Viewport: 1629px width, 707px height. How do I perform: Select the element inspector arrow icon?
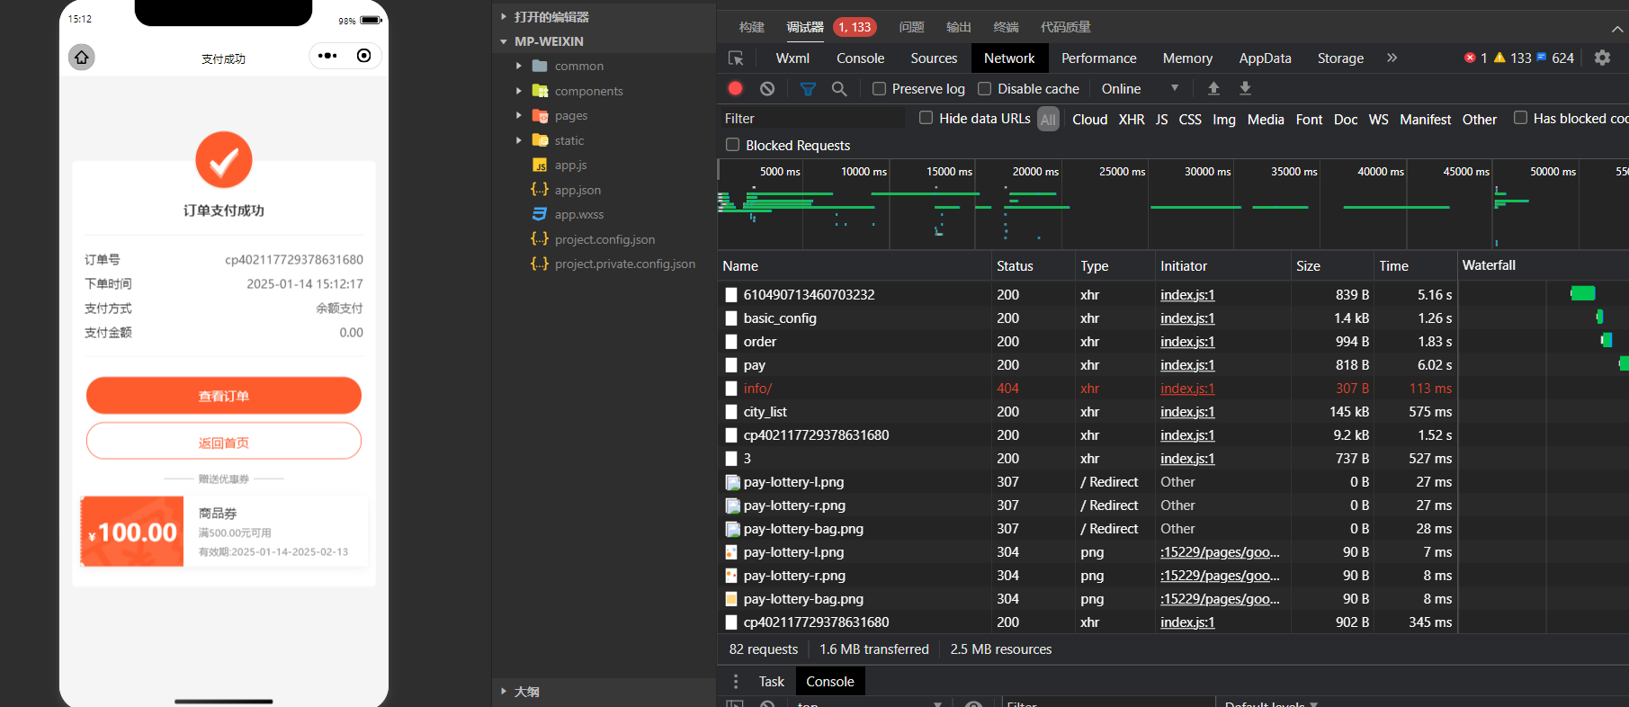pyautogui.click(x=736, y=58)
